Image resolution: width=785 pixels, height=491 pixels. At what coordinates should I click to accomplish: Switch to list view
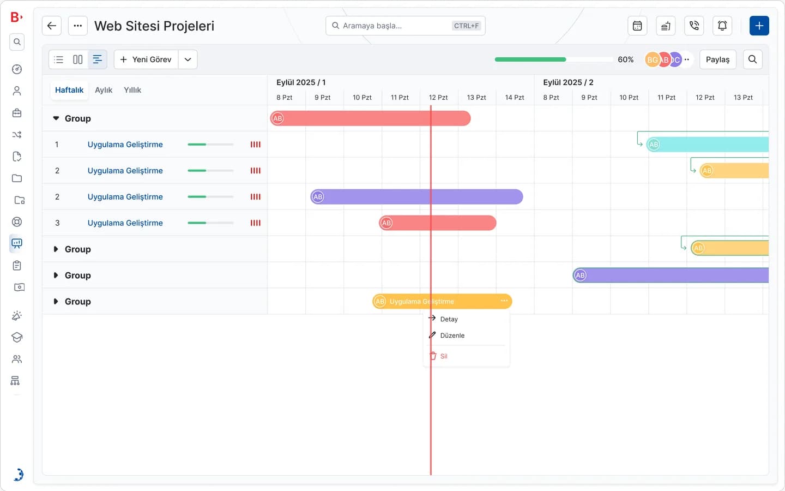[x=59, y=59]
